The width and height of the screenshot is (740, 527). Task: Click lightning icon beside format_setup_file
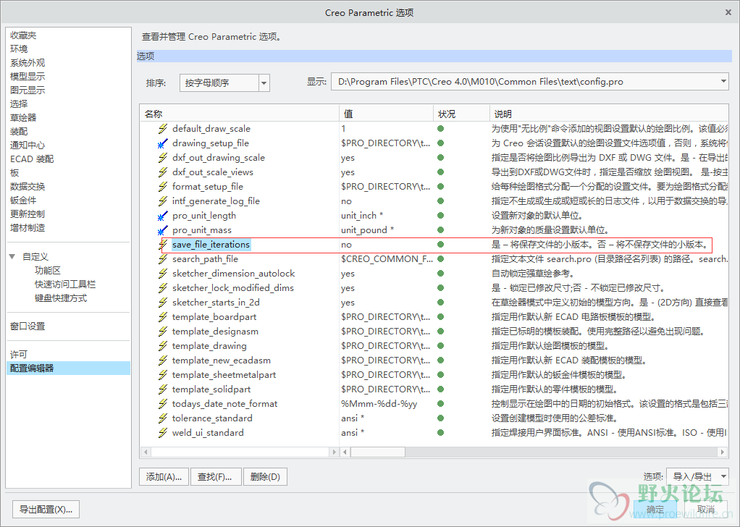pyautogui.click(x=163, y=186)
